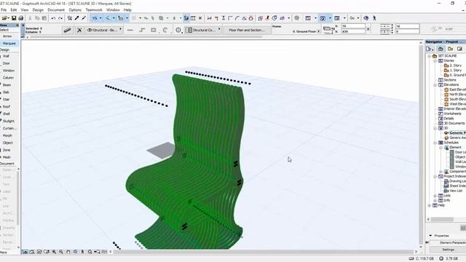Collapse the Schedules node in Navigator
The width and height of the screenshot is (466, 262).
(435, 143)
